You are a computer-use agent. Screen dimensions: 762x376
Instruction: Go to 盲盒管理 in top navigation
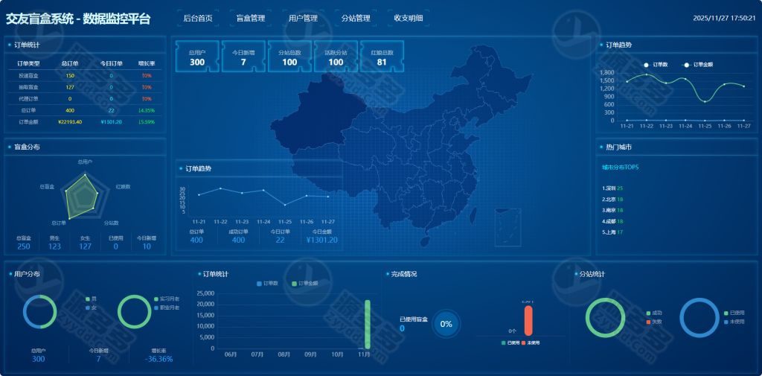pos(250,18)
